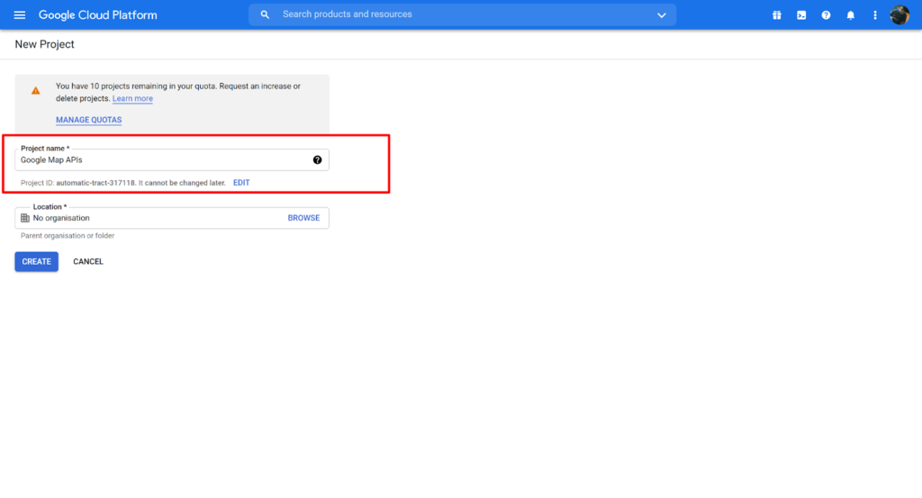Focus the Search products and resources field
Image resolution: width=922 pixels, height=498 pixels.
[462, 14]
